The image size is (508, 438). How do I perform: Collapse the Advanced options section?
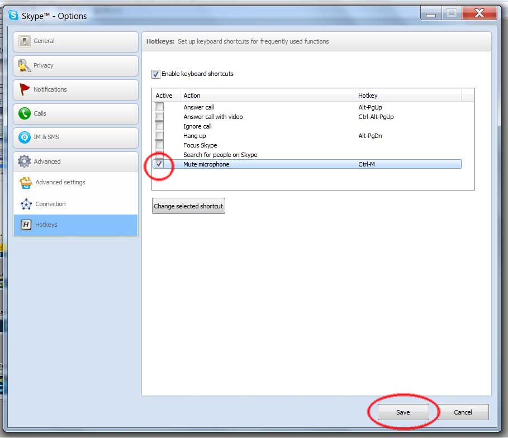[75, 161]
